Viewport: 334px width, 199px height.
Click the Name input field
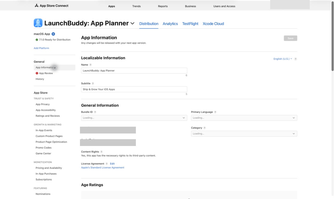pyautogui.click(x=134, y=71)
